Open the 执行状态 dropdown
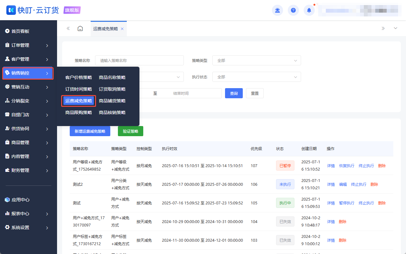This screenshot has width=406, height=254. click(x=257, y=77)
